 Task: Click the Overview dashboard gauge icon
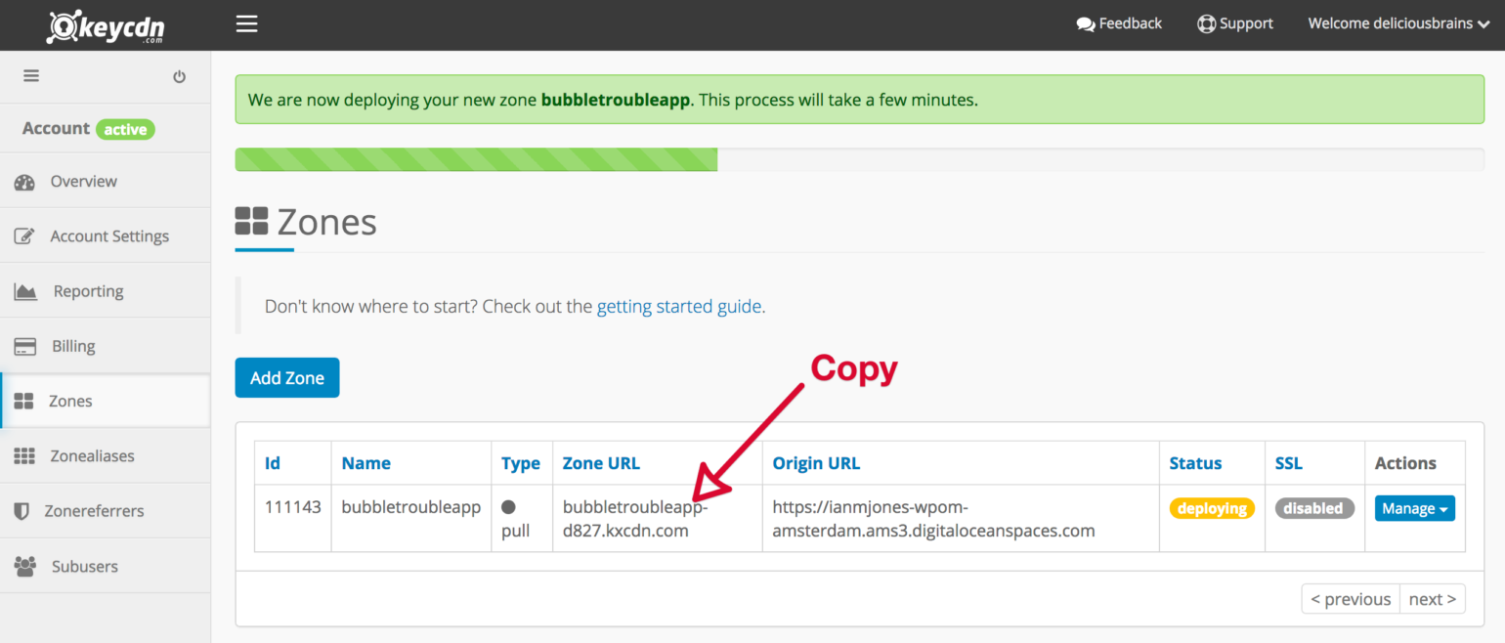[24, 182]
